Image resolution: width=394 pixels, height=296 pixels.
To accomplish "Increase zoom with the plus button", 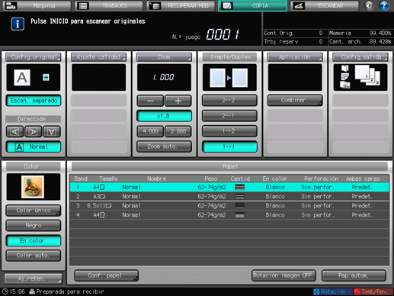I will click(x=178, y=101).
